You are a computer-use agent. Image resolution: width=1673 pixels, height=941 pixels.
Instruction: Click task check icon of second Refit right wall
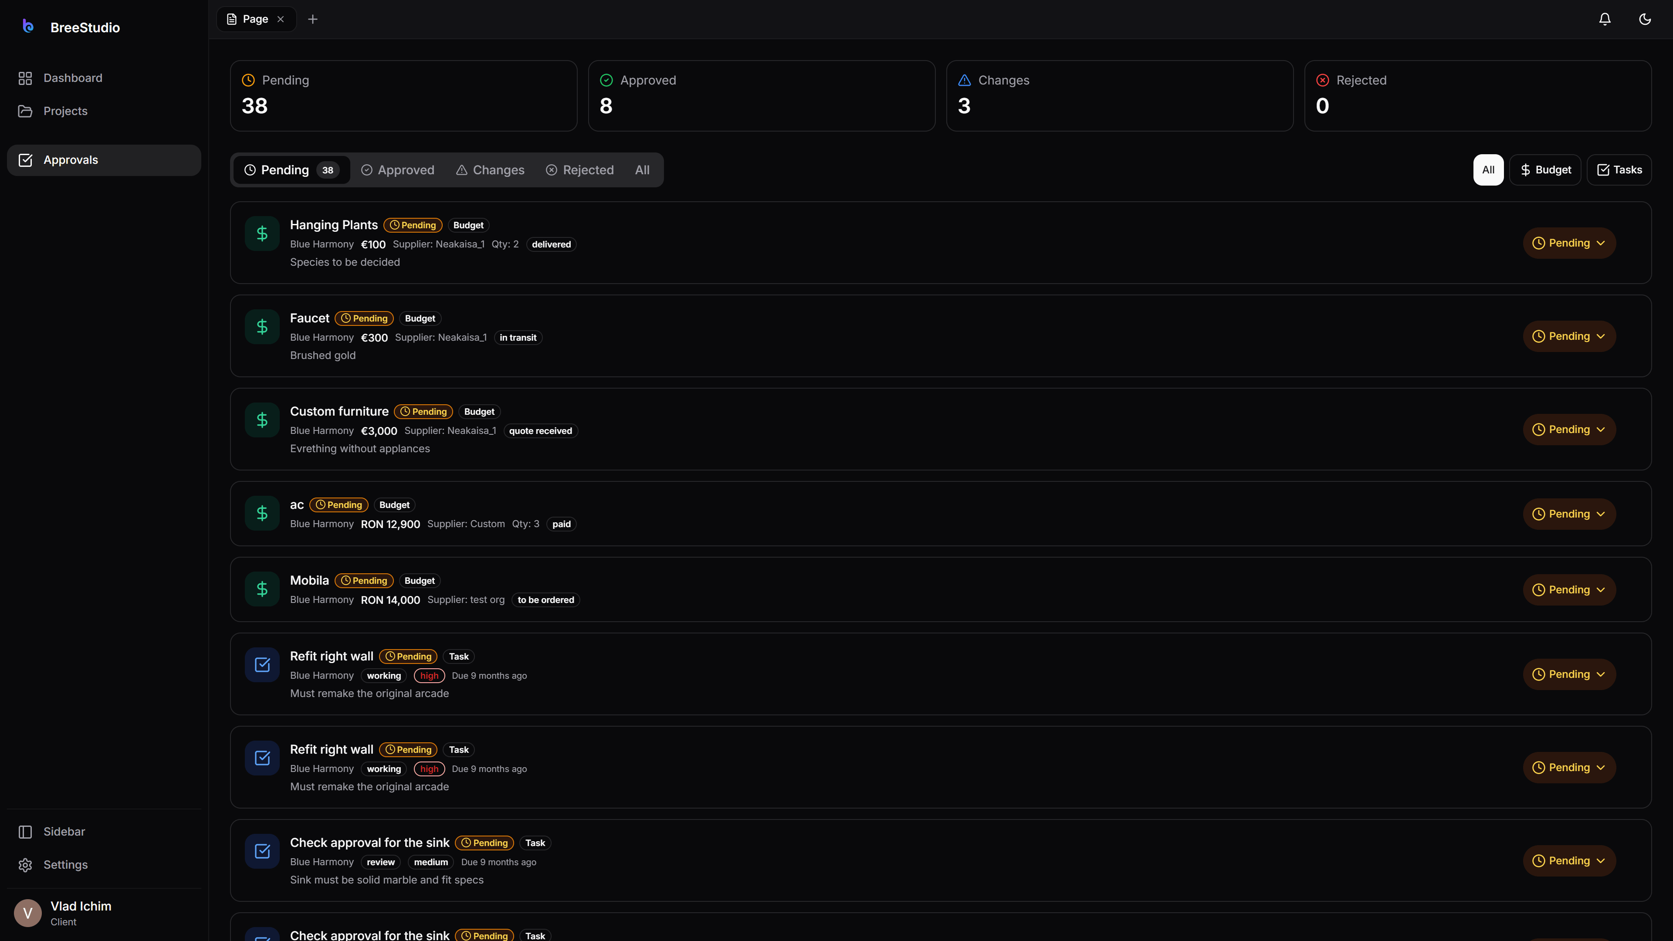coord(262,758)
